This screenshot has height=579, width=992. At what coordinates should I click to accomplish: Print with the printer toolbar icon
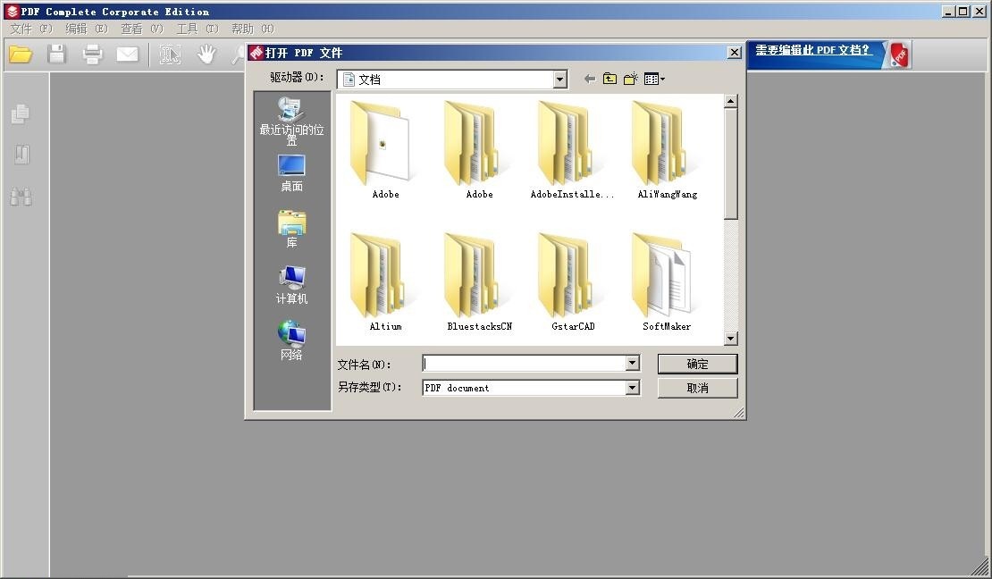(92, 55)
